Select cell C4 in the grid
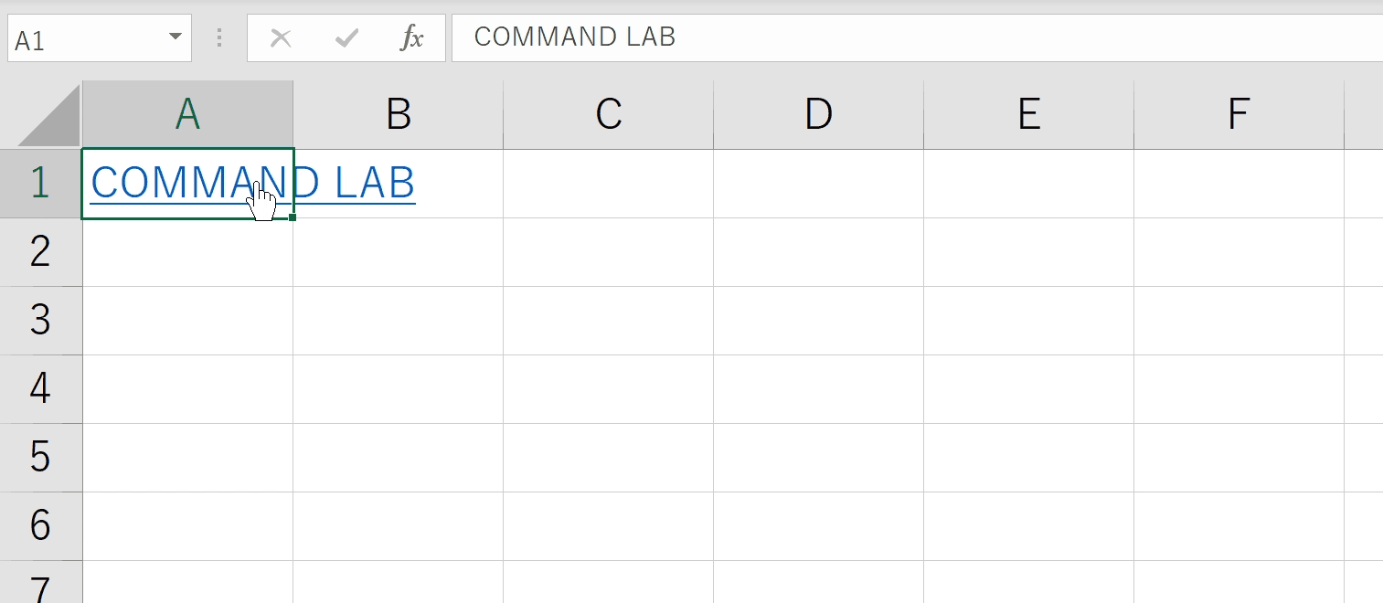Screen dimensions: 1383x603 tap(608, 389)
